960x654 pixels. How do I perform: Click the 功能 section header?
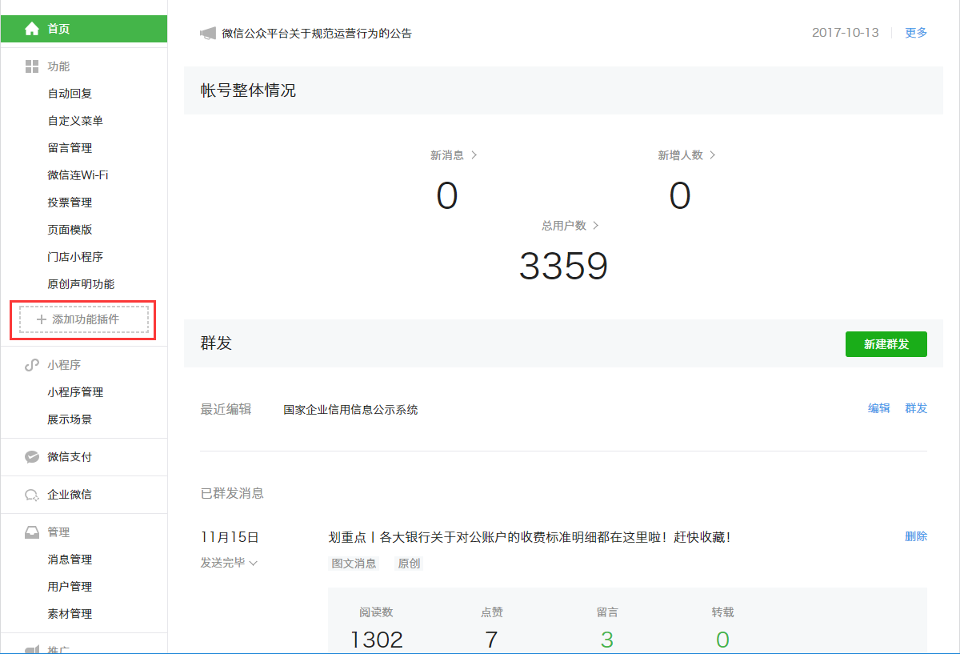click(58, 66)
